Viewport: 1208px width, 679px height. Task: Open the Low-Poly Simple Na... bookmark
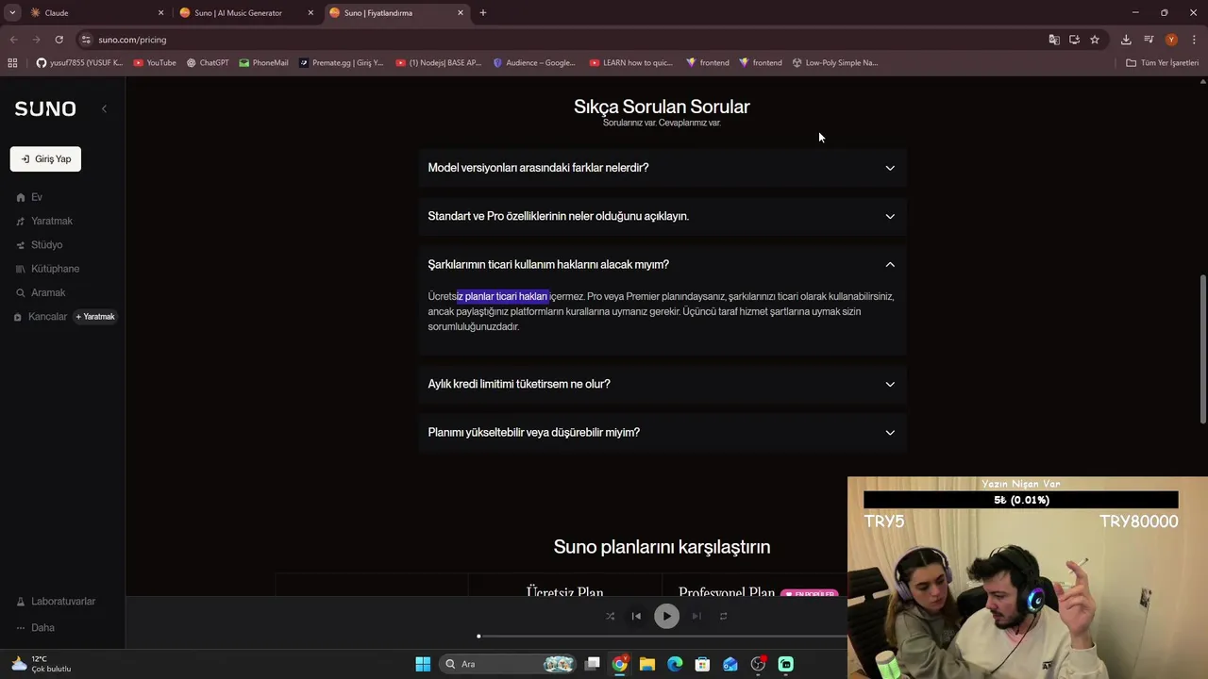pyautogui.click(x=835, y=63)
